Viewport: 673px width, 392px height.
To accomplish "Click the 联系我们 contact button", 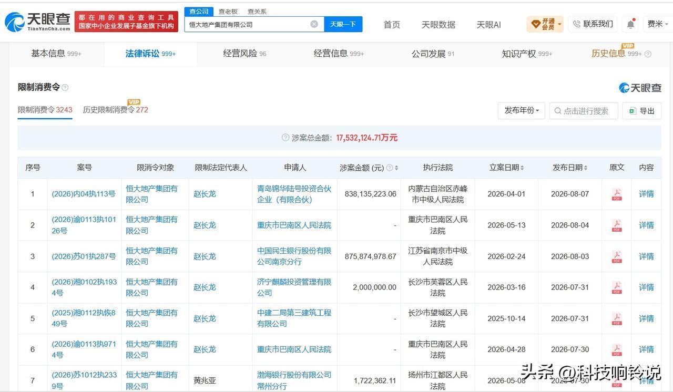I will 593,24.
